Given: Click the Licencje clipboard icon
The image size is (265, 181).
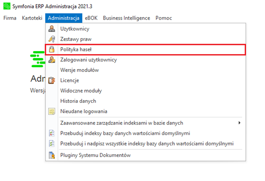Looking at the screenshot, I should (52, 80).
